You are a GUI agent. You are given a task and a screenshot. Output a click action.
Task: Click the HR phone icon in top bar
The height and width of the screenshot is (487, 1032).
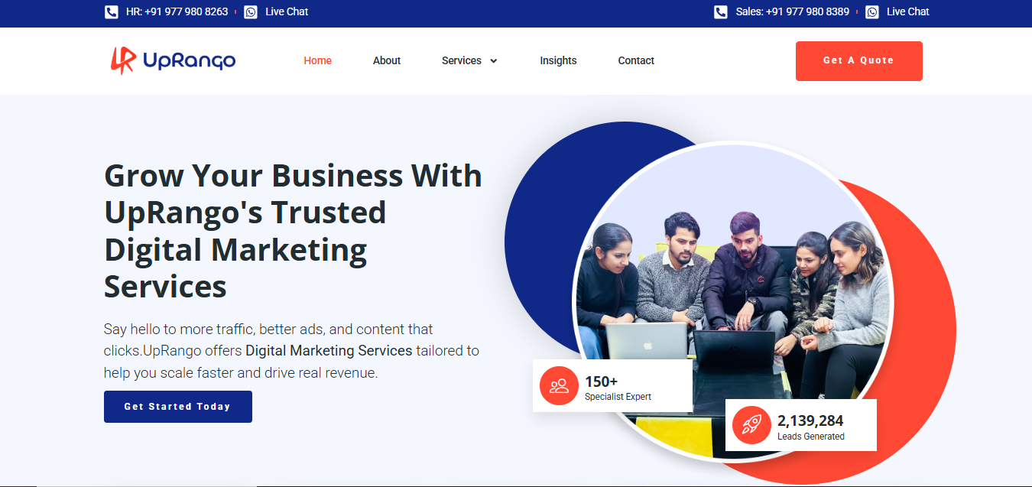point(112,11)
